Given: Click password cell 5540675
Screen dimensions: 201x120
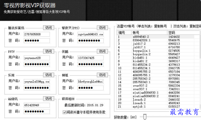Looking at the screenshot, I should tap(174, 40).
